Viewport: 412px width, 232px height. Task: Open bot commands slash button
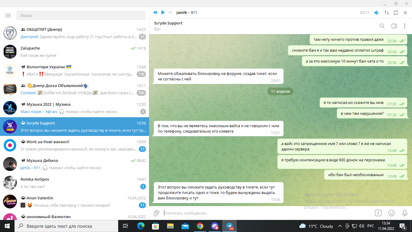(378, 213)
